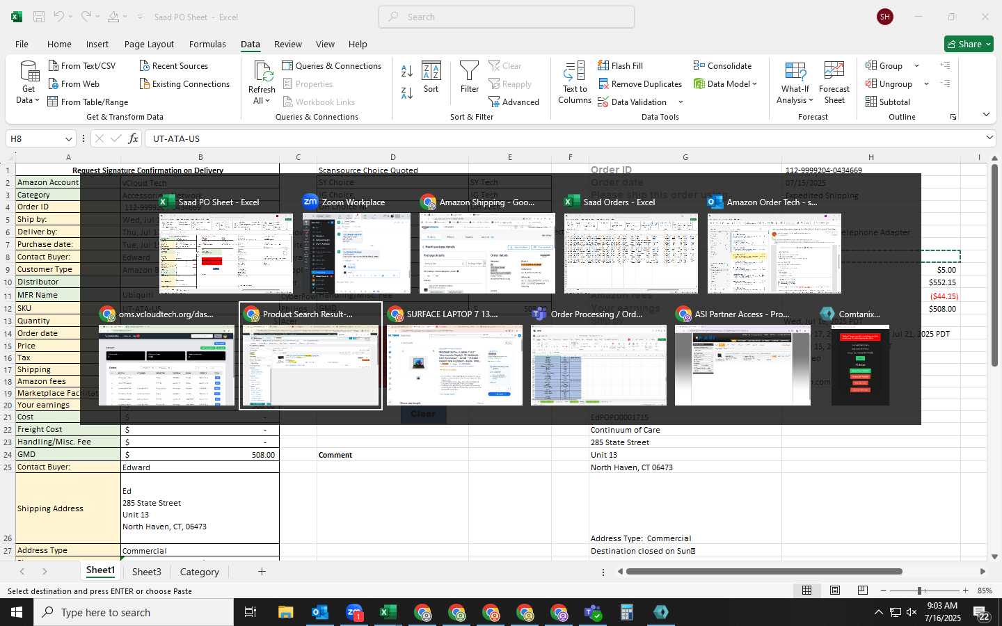Choose From Table/Range

88,102
